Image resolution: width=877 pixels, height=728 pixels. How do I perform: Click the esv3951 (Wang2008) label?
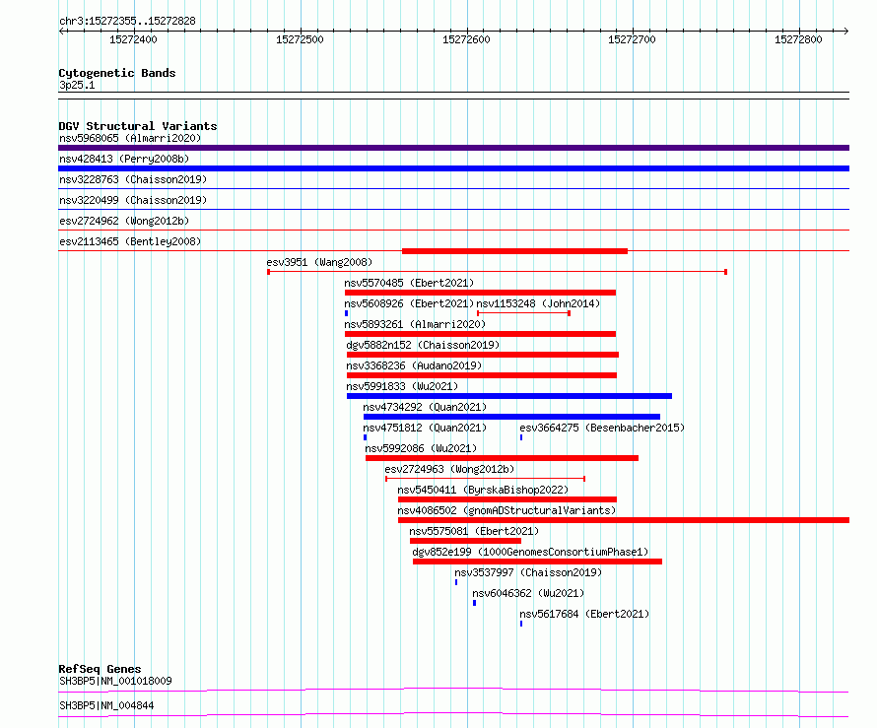319,262
